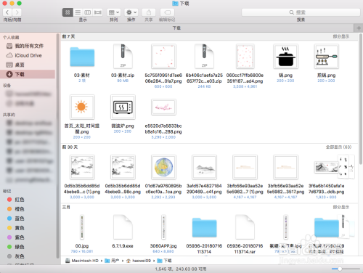
Task: Click the edit tags toolbar button
Action: click(x=167, y=12)
